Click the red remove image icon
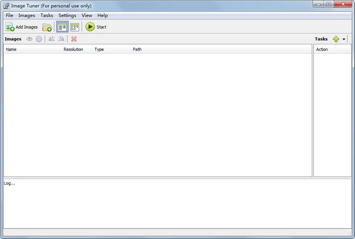This screenshot has width=355, height=239. (x=74, y=39)
